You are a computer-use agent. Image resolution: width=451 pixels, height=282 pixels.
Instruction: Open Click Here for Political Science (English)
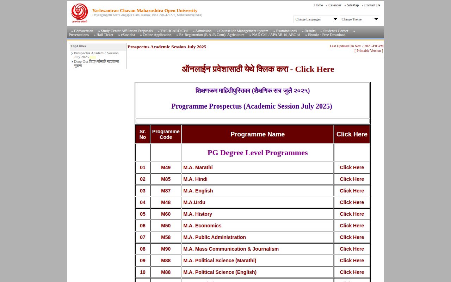click(x=352, y=272)
